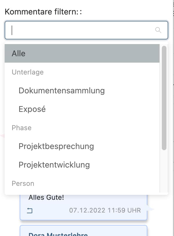Viewport: 174px width, 236px height.
Task: Click the reply arrow icon on the comment
Action: pyautogui.click(x=30, y=211)
